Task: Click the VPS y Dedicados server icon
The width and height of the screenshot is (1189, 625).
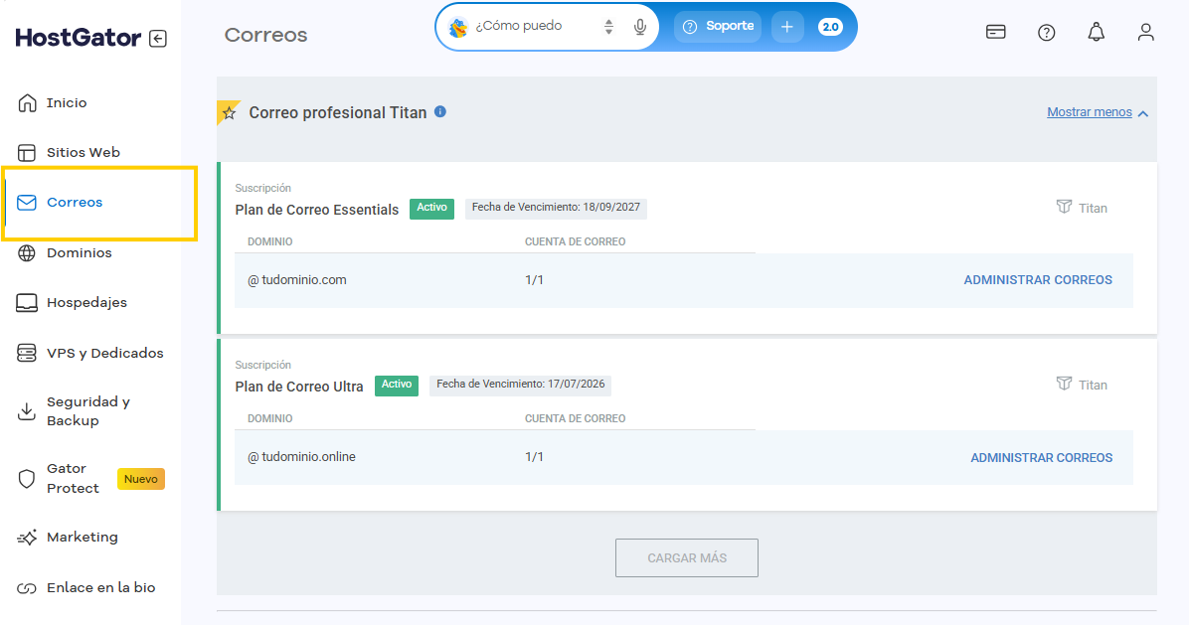Action: pos(27,353)
